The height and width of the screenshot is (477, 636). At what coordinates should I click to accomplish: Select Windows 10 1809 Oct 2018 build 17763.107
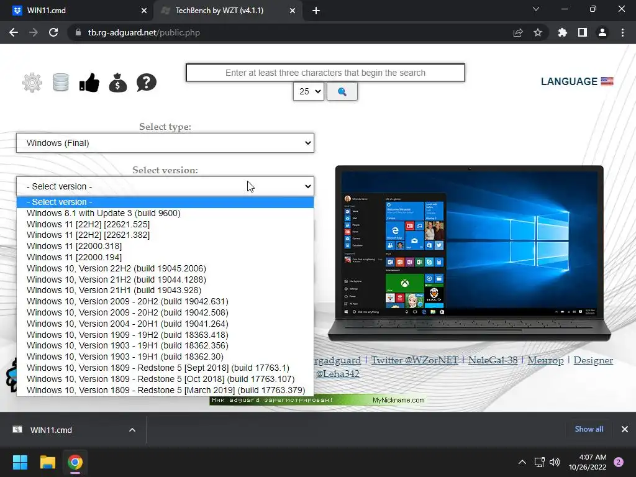(165, 379)
